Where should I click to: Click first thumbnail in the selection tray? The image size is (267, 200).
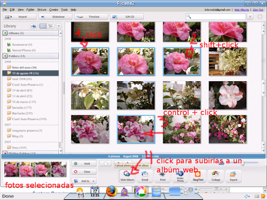11,169
